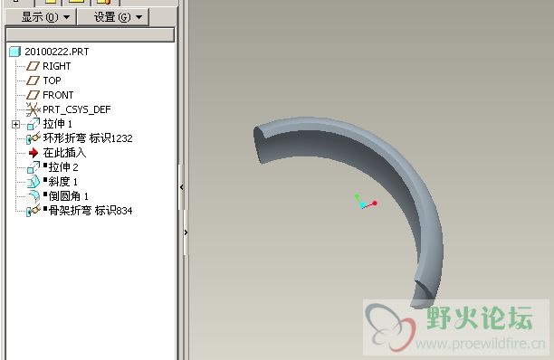Select the 骨架折弯 标识834 feature icon
The width and height of the screenshot is (554, 360).
tap(33, 211)
